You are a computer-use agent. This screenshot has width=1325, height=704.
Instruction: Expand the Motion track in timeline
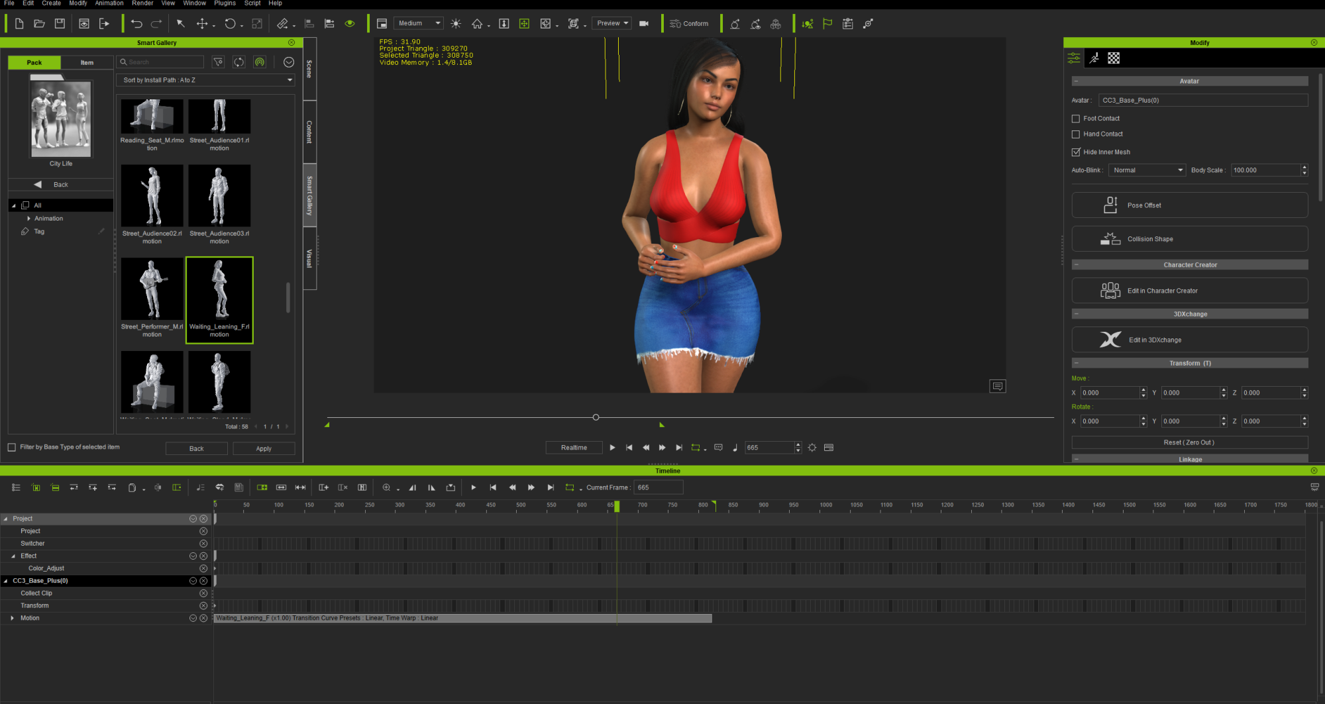12,619
